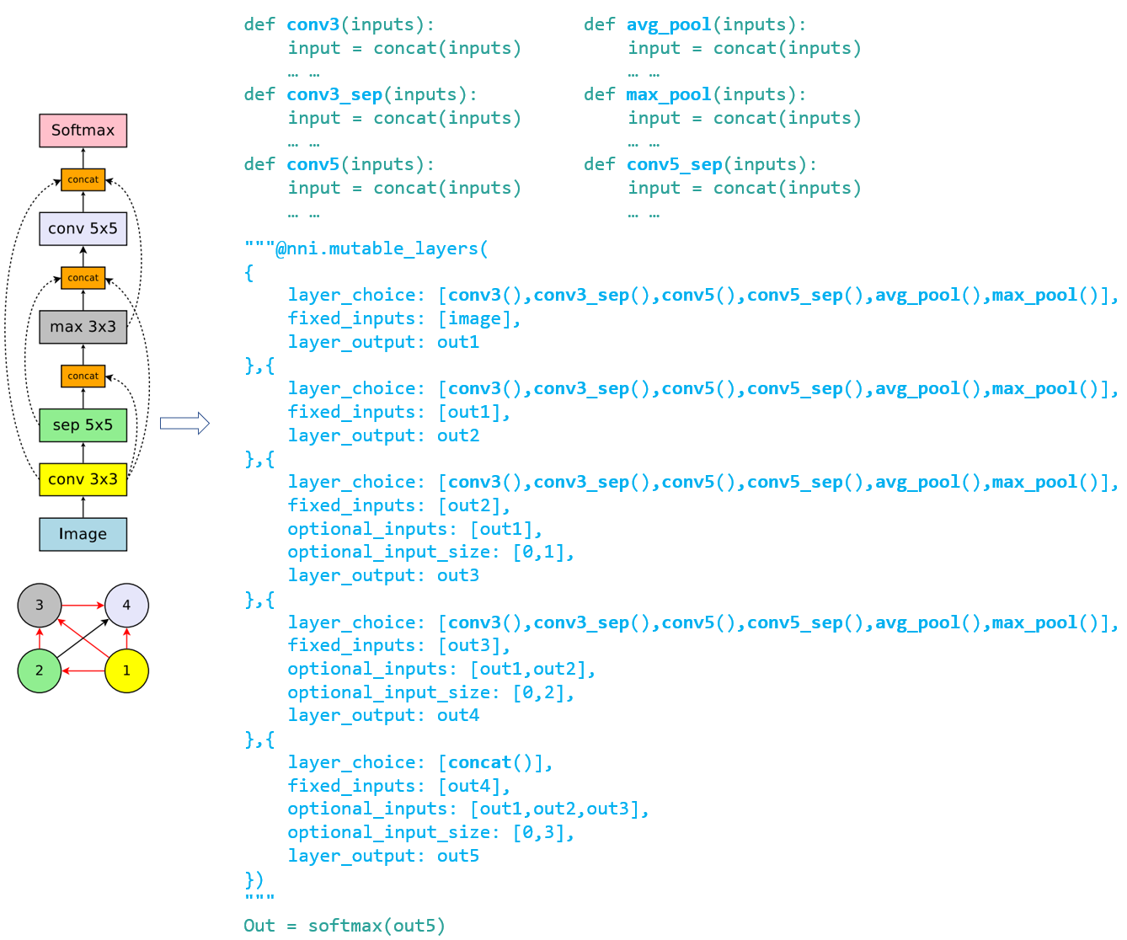Click node 2 in the graph
Image resolution: width=1127 pixels, height=940 pixels.
[39, 670]
